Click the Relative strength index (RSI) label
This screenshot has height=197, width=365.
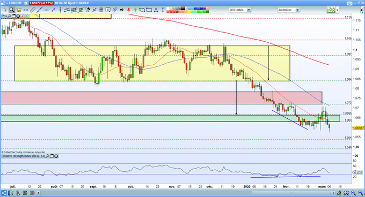pyautogui.click(x=23, y=156)
